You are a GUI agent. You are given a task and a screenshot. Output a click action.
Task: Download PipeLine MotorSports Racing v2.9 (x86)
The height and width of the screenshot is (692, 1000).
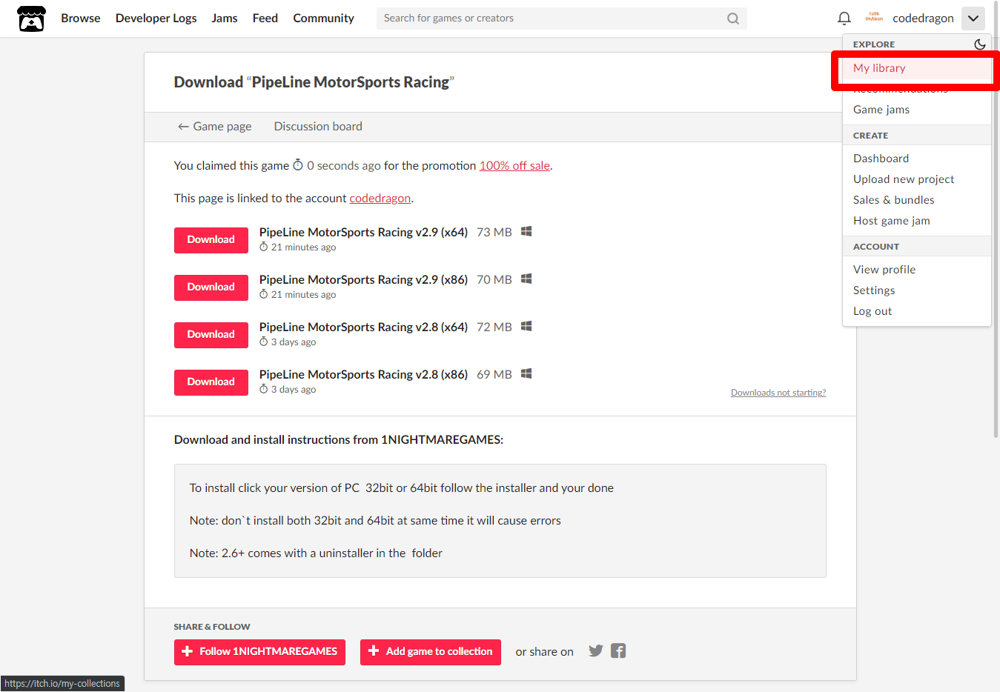[x=211, y=287]
